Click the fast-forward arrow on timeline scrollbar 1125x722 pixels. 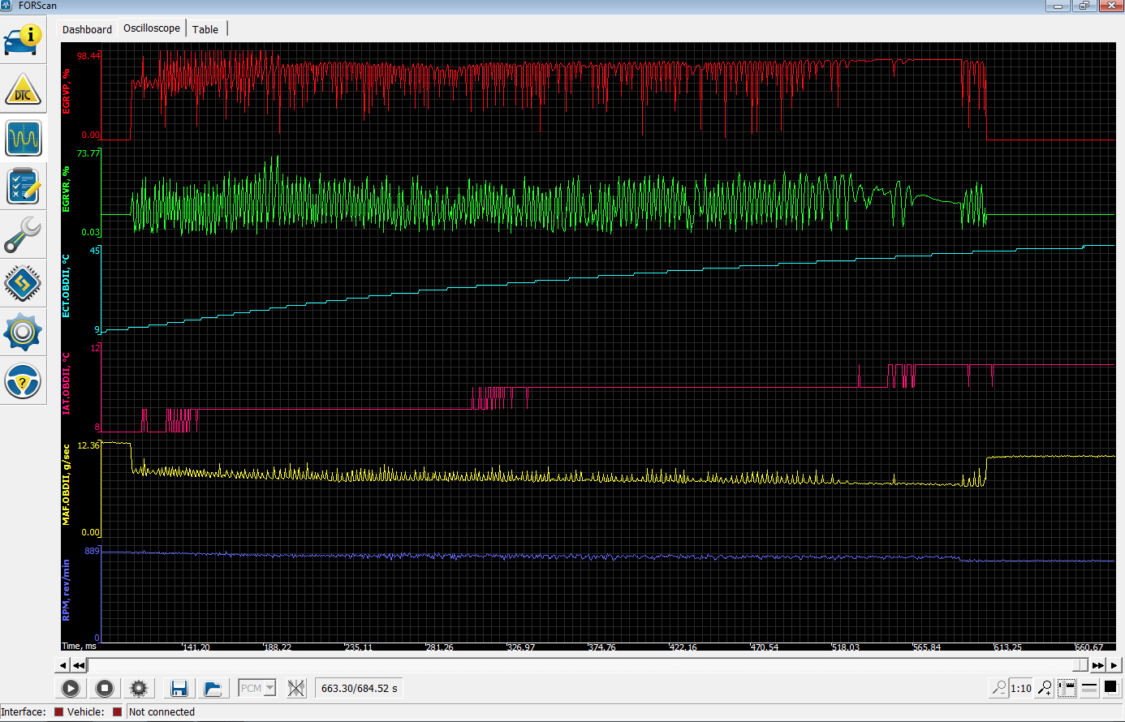click(x=1097, y=665)
